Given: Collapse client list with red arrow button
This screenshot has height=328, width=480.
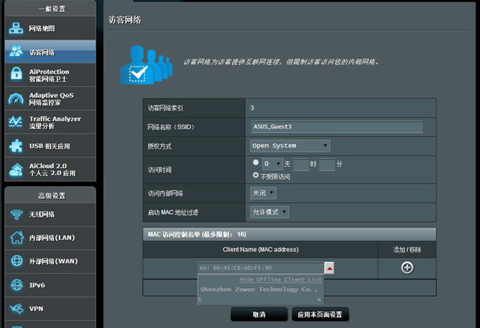Looking at the screenshot, I should (x=329, y=268).
